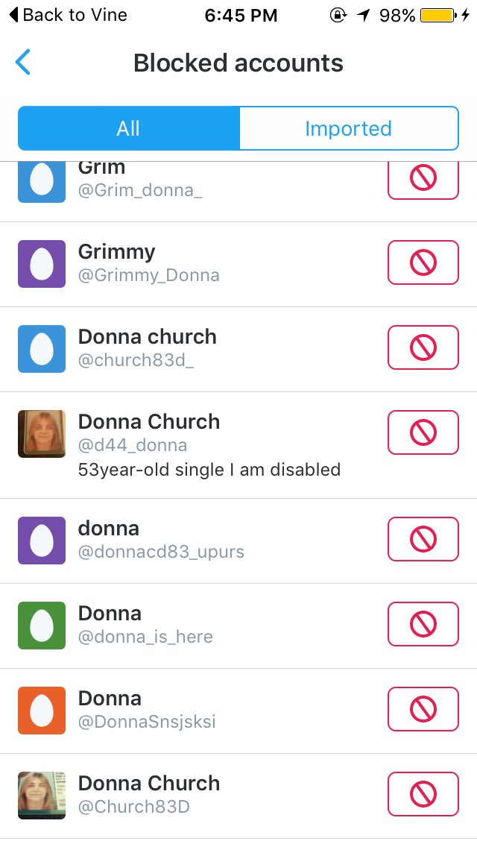The height and width of the screenshot is (847, 477).
Task: Return via Back to Vine
Action: click(x=69, y=15)
